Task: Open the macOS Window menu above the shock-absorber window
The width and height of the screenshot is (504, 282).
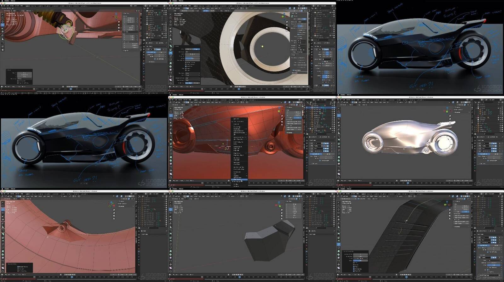Action: 13,1
